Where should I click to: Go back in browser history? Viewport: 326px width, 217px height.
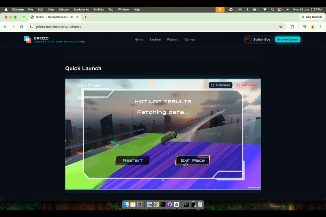5,27
